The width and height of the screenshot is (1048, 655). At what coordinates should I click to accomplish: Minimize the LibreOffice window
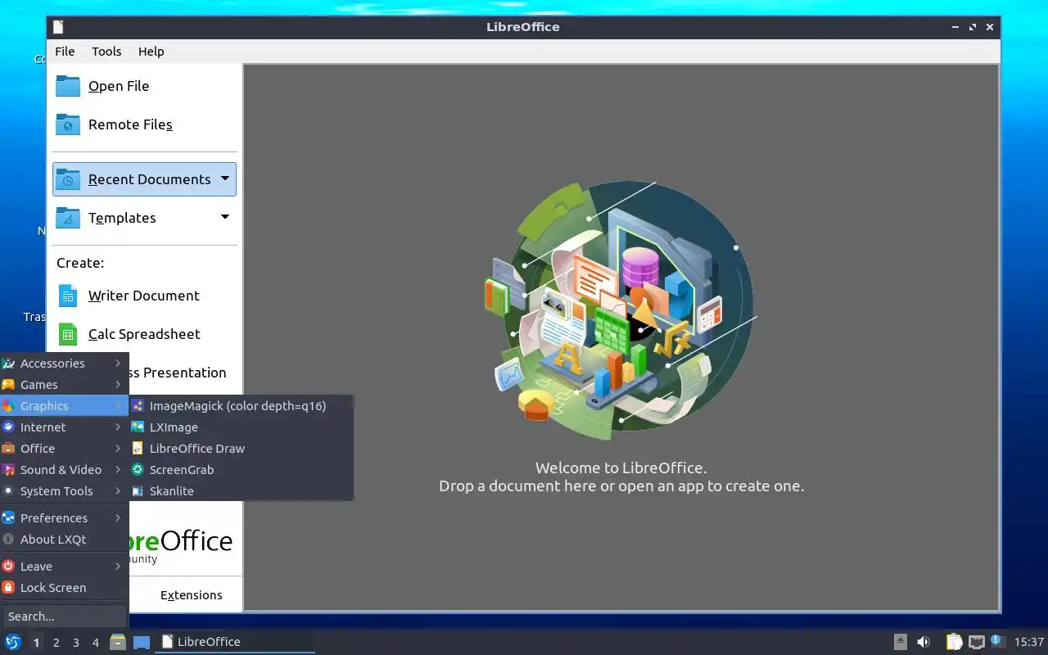[x=955, y=27]
